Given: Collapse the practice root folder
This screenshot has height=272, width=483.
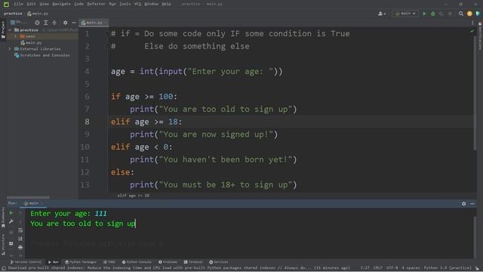Looking at the screenshot, I should 10,30.
